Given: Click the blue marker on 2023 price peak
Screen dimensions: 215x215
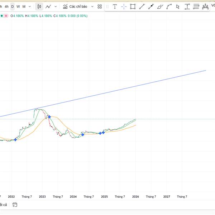Looking at the screenshot, I should (x=49, y=117).
